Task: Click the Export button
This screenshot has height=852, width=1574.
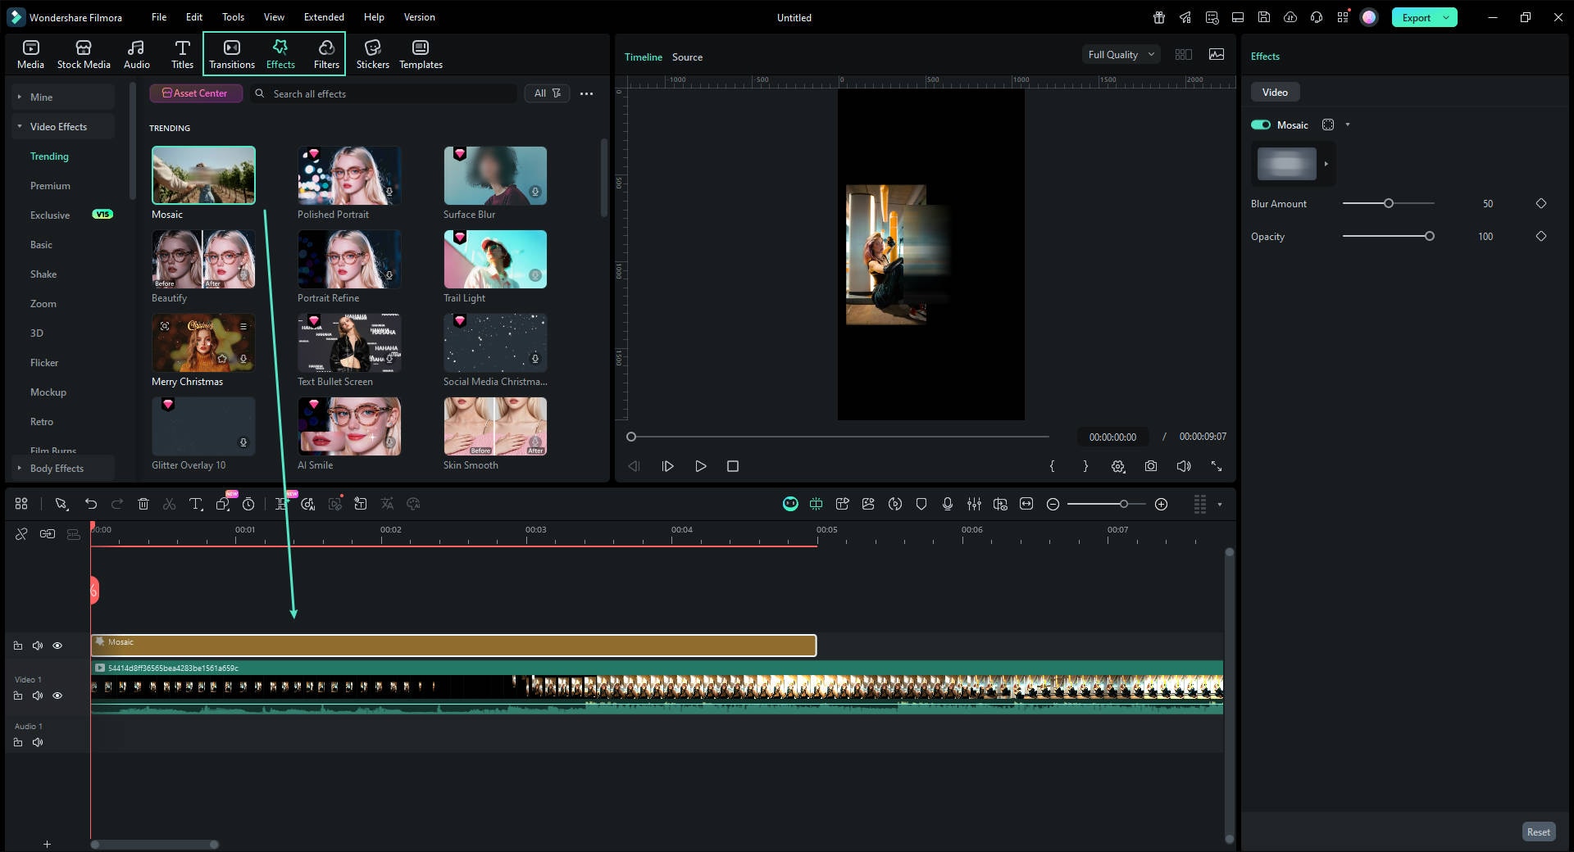Action: point(1417,16)
